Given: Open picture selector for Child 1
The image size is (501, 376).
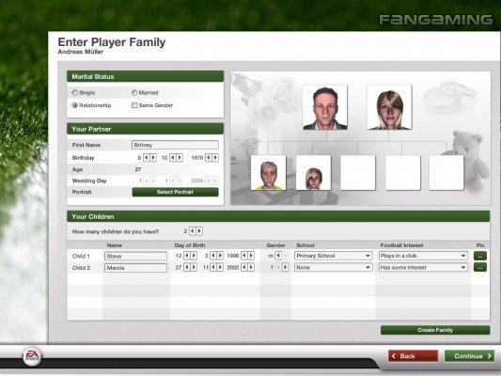Looking at the screenshot, I should click(x=480, y=256).
